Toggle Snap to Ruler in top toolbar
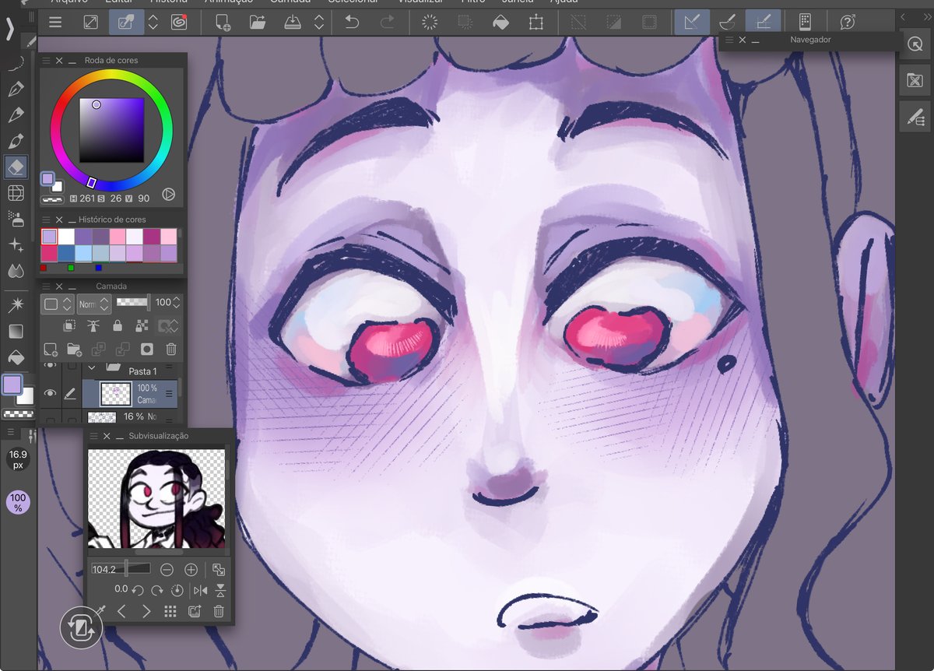934x671 pixels. pos(692,23)
